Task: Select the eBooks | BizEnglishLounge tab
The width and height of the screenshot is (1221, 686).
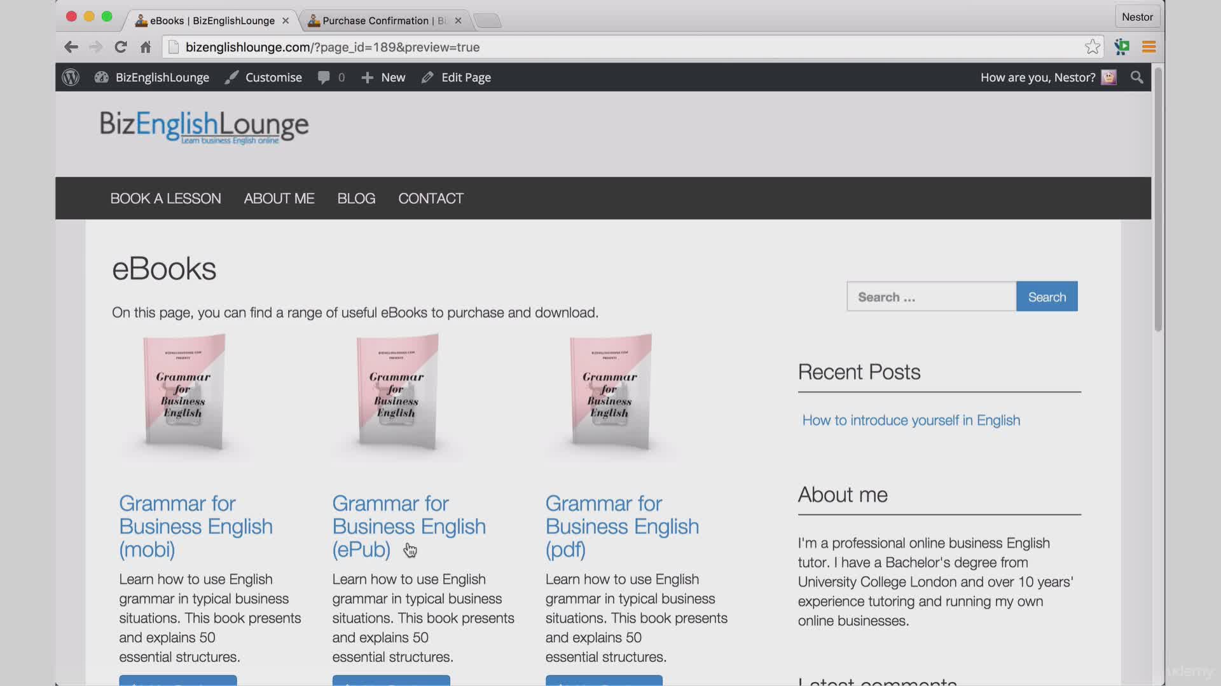Action: click(x=212, y=21)
